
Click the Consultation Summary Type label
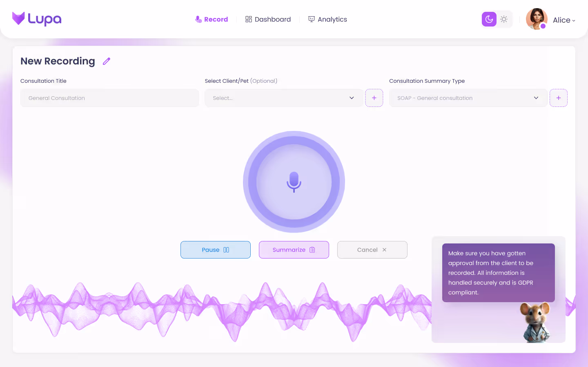click(x=427, y=81)
